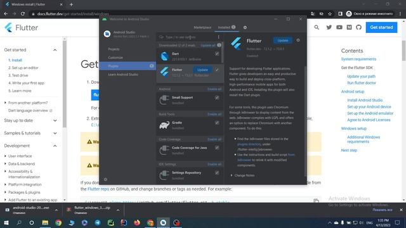Toggle Dart plugin enabled checkbox
This screenshot has height=228, width=406.
pos(217,54)
